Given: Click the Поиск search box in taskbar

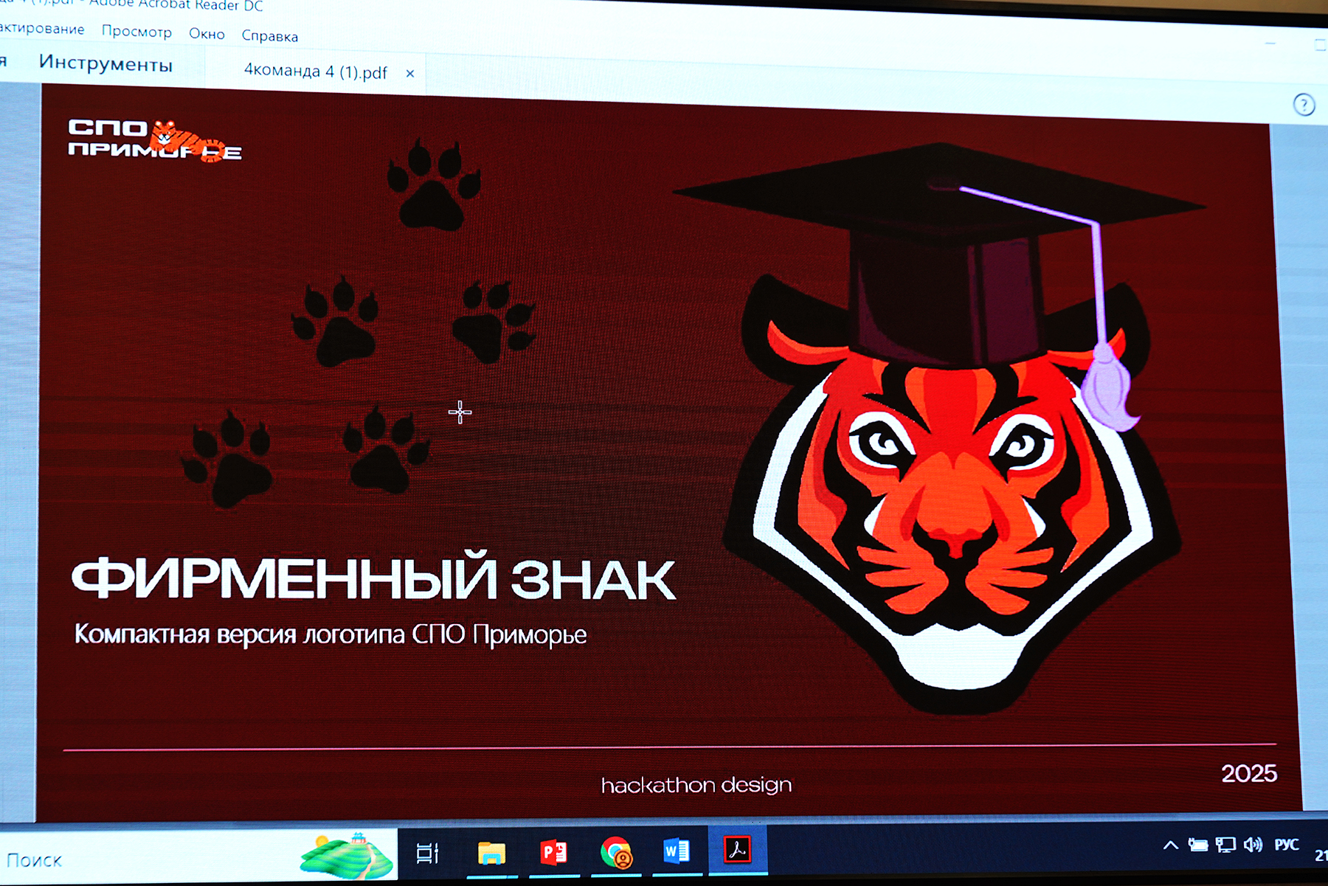Looking at the screenshot, I should [148, 859].
